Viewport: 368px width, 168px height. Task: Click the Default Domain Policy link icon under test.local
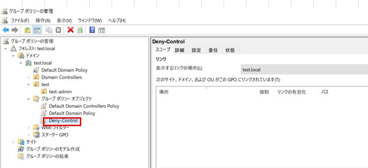tap(36, 70)
